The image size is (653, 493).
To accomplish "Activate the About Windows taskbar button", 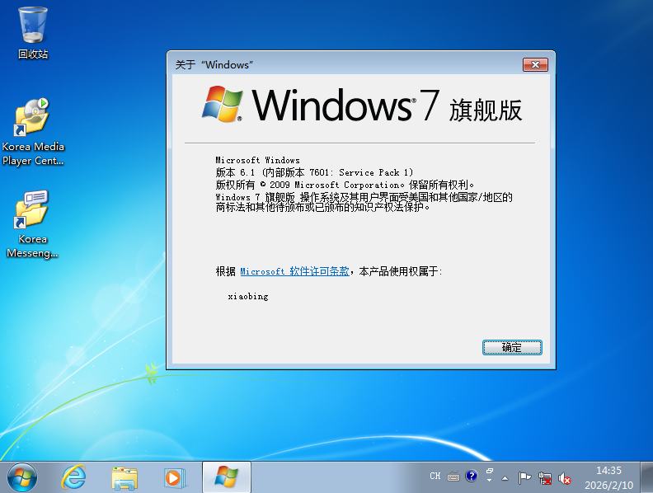I will pos(227,477).
